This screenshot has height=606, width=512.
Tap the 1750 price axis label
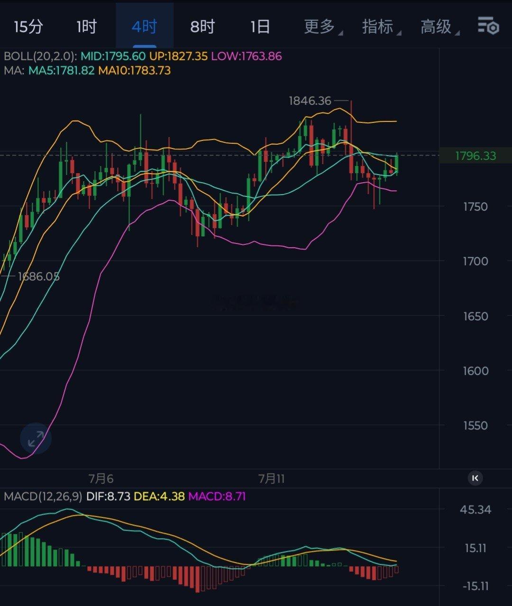pos(475,206)
